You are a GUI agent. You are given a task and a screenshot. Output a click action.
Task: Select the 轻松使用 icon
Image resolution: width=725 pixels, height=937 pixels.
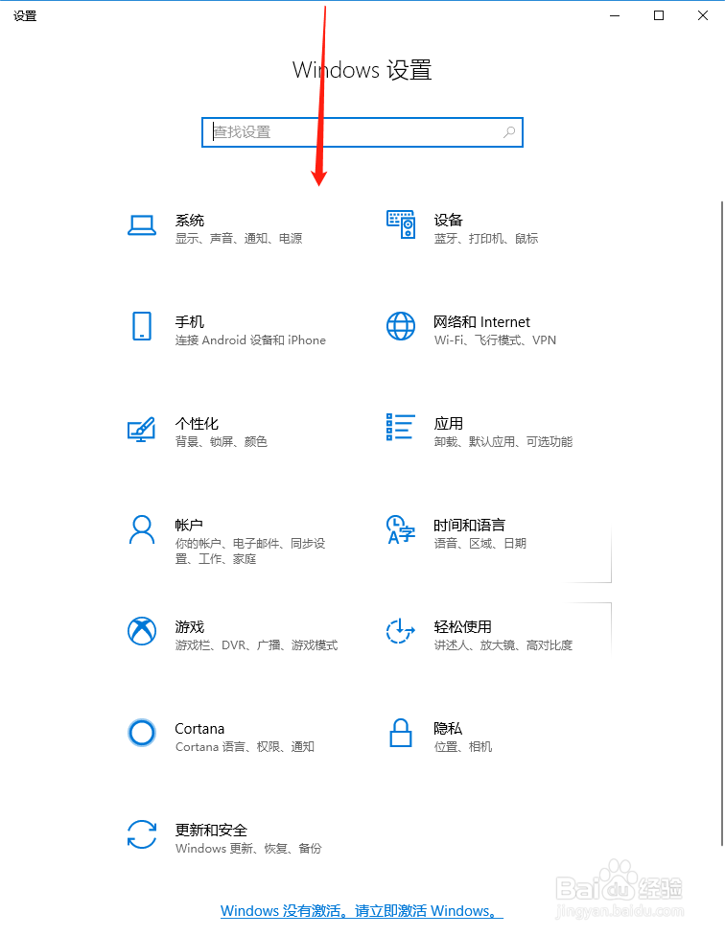tap(401, 631)
